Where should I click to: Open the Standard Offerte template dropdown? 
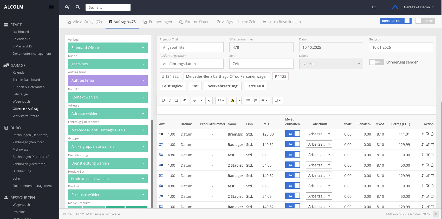108,48
